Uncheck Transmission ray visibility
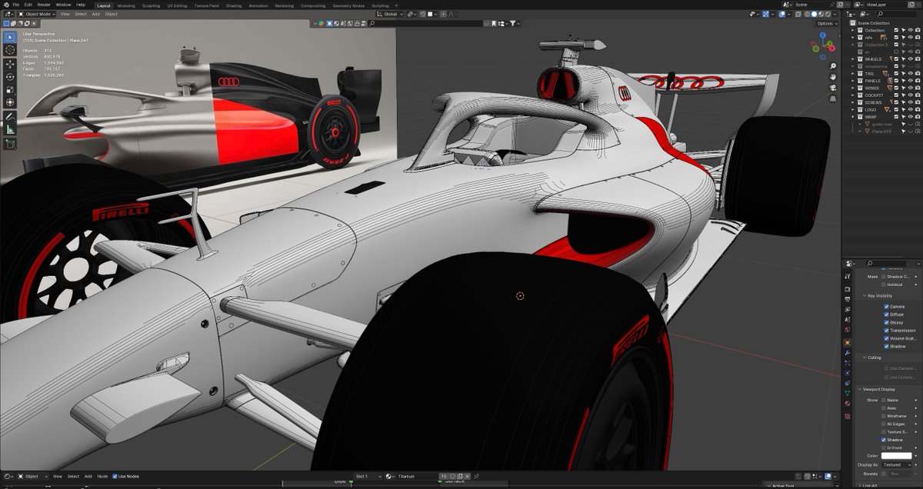The width and height of the screenshot is (923, 489). pos(886,331)
